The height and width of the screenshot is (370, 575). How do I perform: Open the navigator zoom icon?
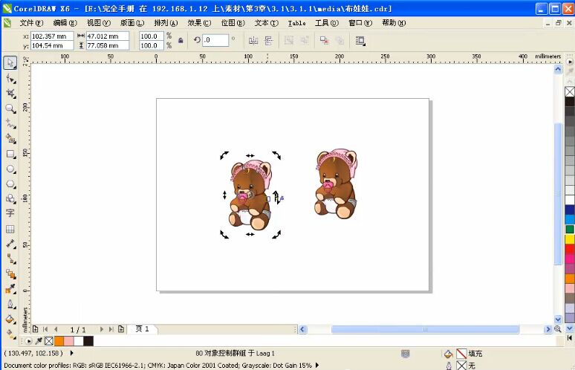[x=558, y=329]
